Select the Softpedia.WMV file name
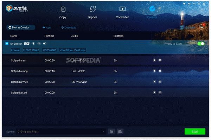The width and height of the screenshot is (211, 140). pyautogui.click(x=19, y=82)
